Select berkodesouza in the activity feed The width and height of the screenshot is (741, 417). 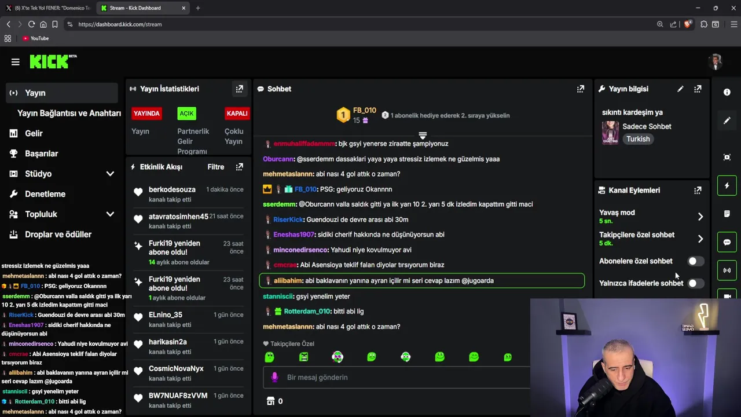click(x=188, y=194)
